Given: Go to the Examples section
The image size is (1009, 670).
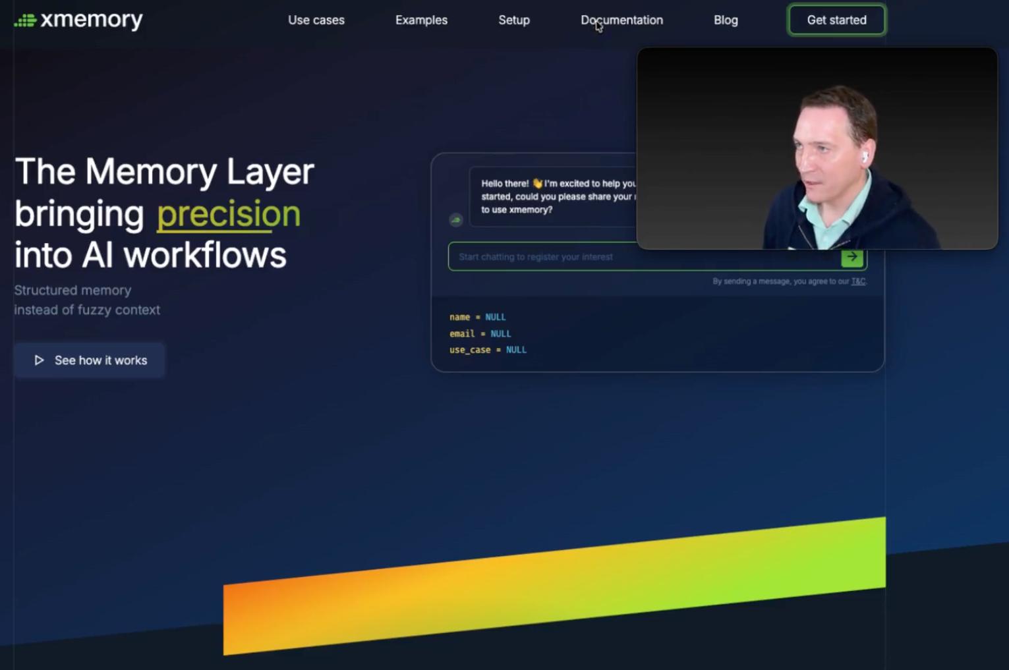Looking at the screenshot, I should tap(421, 20).
